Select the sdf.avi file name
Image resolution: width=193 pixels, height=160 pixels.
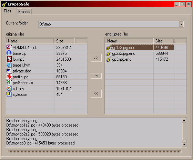(x=18, y=89)
